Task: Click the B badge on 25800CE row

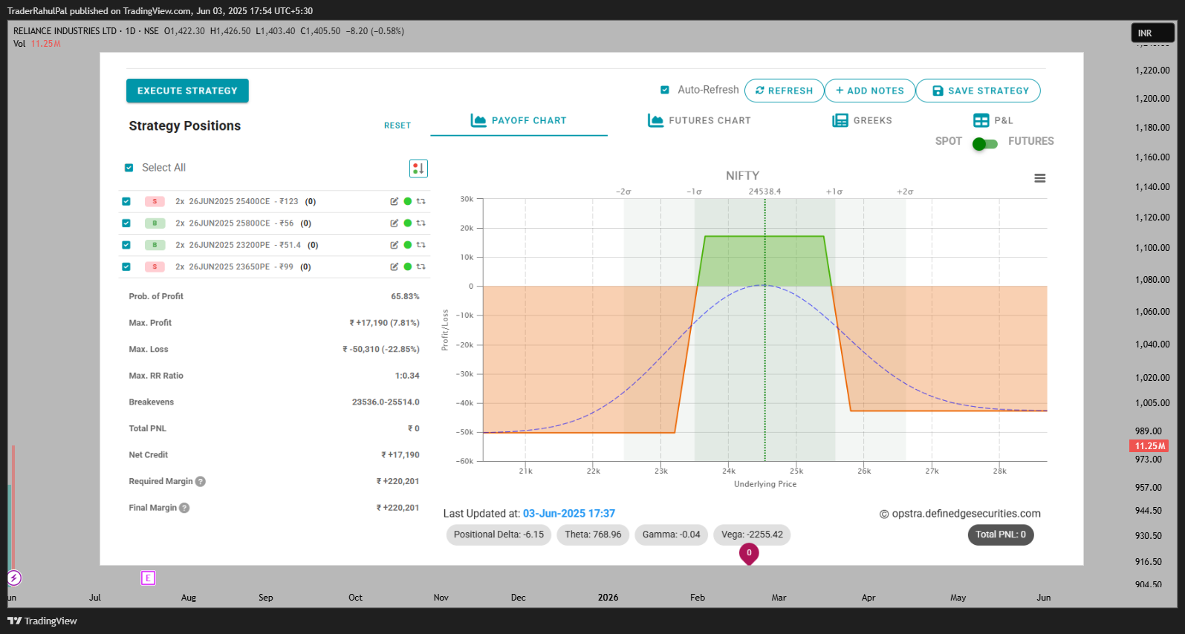Action: (155, 223)
